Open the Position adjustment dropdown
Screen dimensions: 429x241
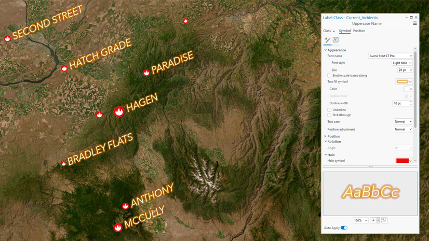(x=403, y=129)
